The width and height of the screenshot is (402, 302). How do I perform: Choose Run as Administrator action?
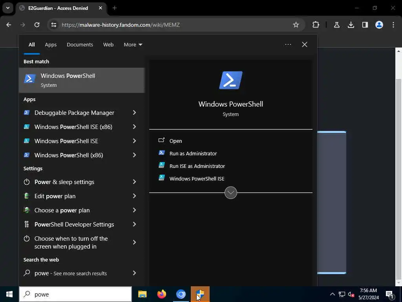point(193,153)
